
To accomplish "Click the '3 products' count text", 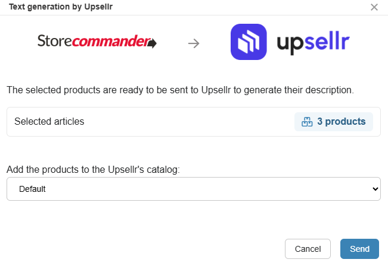I will (341, 122).
